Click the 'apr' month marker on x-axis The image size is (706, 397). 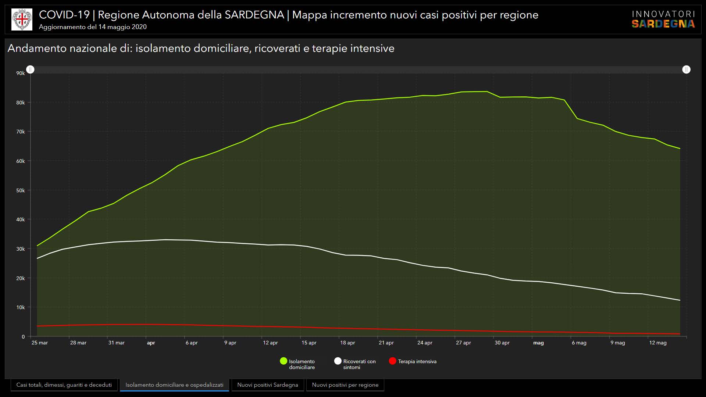point(151,343)
